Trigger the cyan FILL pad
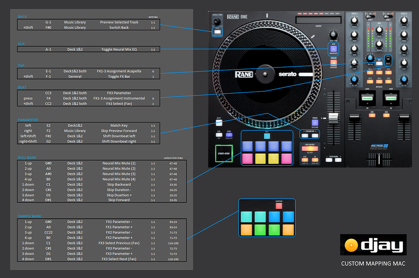Viewport: 419px width, 278px height. [267, 136]
